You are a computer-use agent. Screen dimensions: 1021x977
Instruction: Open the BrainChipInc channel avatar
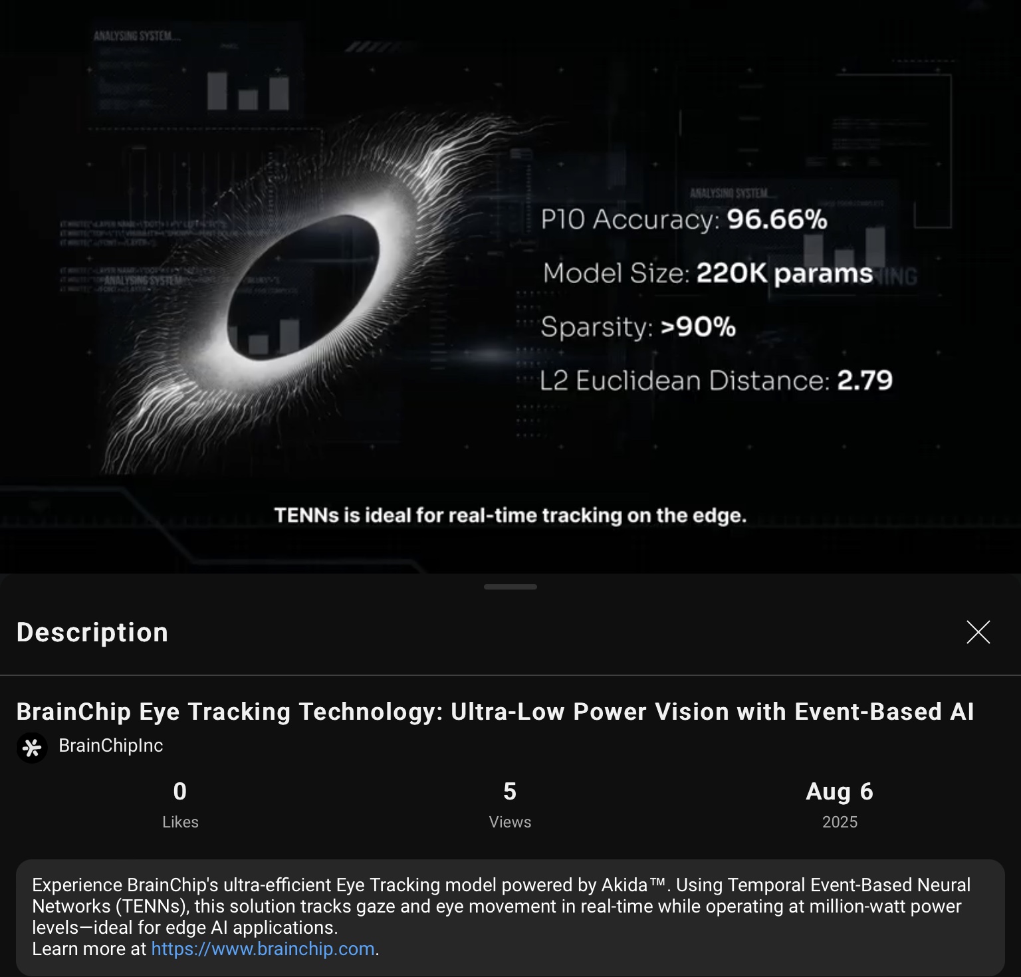coord(31,748)
